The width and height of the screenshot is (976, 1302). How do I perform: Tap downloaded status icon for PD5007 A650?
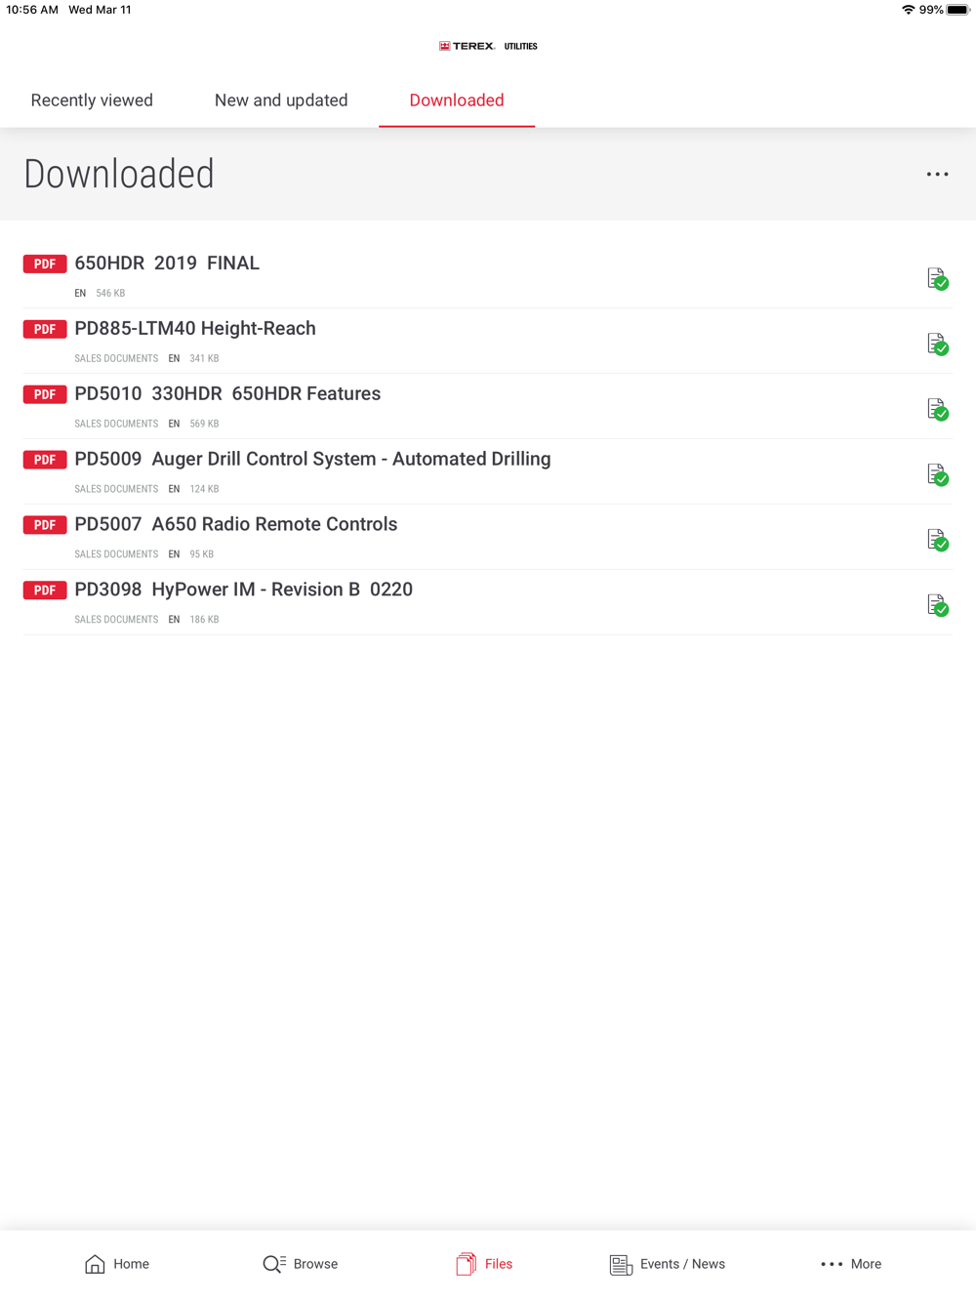point(937,541)
